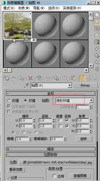Screen dimensions: 100x181
Task: Adjust the W 角度 spinner arrows
Action: [x=91, y=131]
